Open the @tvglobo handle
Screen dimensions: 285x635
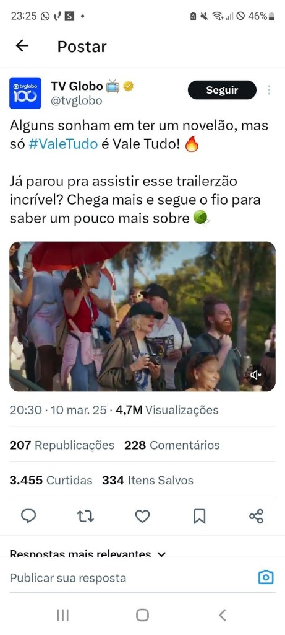pos(76,100)
